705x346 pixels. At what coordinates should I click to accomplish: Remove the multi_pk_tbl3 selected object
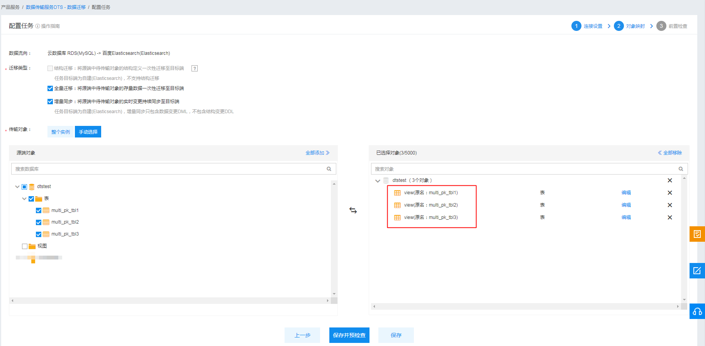click(x=669, y=217)
